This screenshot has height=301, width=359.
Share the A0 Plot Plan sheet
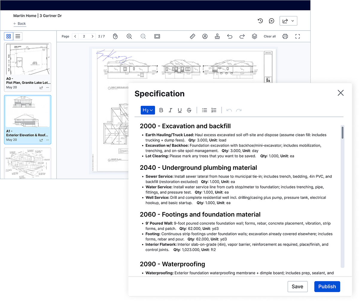click(x=41, y=87)
